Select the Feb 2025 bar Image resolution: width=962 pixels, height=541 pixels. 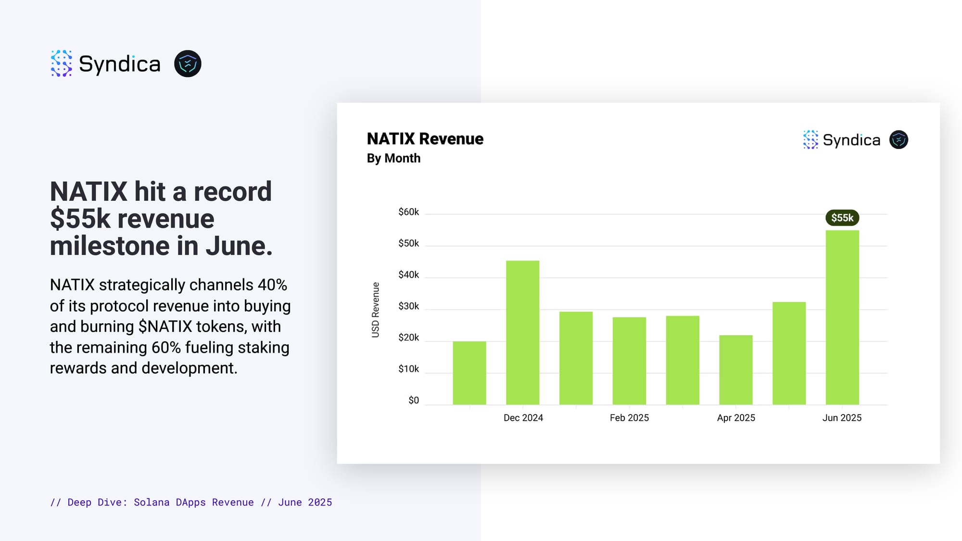629,361
